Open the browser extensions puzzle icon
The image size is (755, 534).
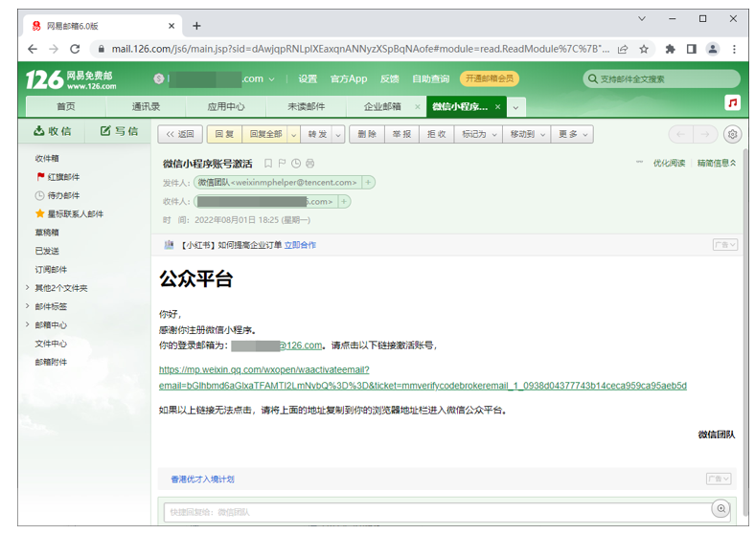click(x=670, y=49)
